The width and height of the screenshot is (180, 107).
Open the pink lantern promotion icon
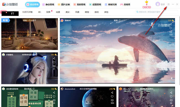tap(146, 4)
